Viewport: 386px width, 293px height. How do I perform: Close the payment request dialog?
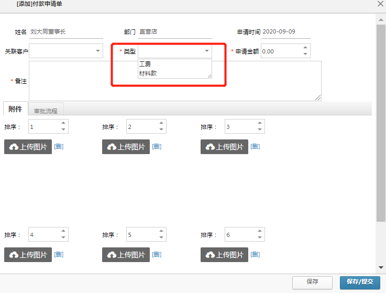(380, 4)
